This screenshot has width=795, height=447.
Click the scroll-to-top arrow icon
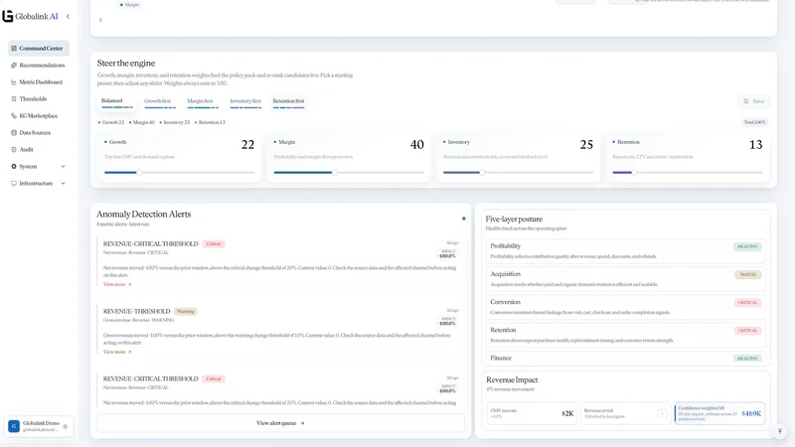click(780, 431)
